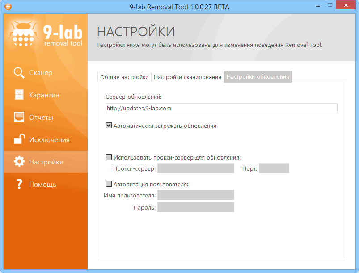Viewport: 359px width, 273px height.
Task: Click the Карантин cabinet icon
Action: (19, 95)
